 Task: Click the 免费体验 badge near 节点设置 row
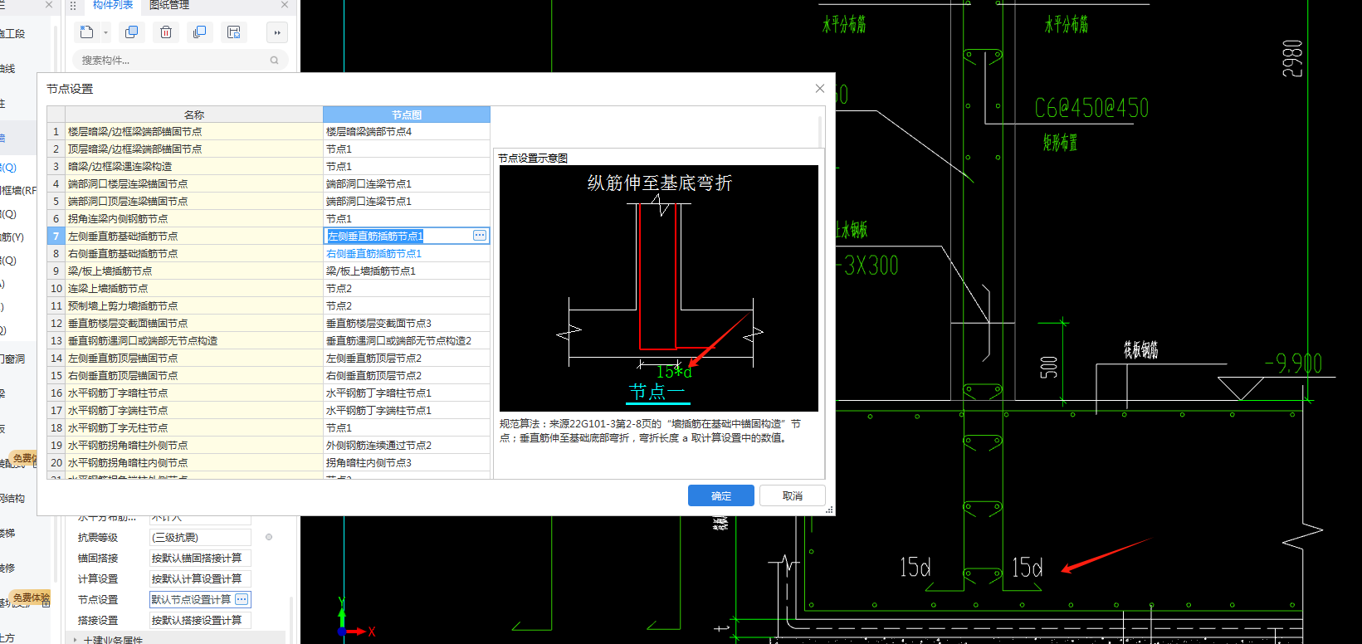point(31,598)
